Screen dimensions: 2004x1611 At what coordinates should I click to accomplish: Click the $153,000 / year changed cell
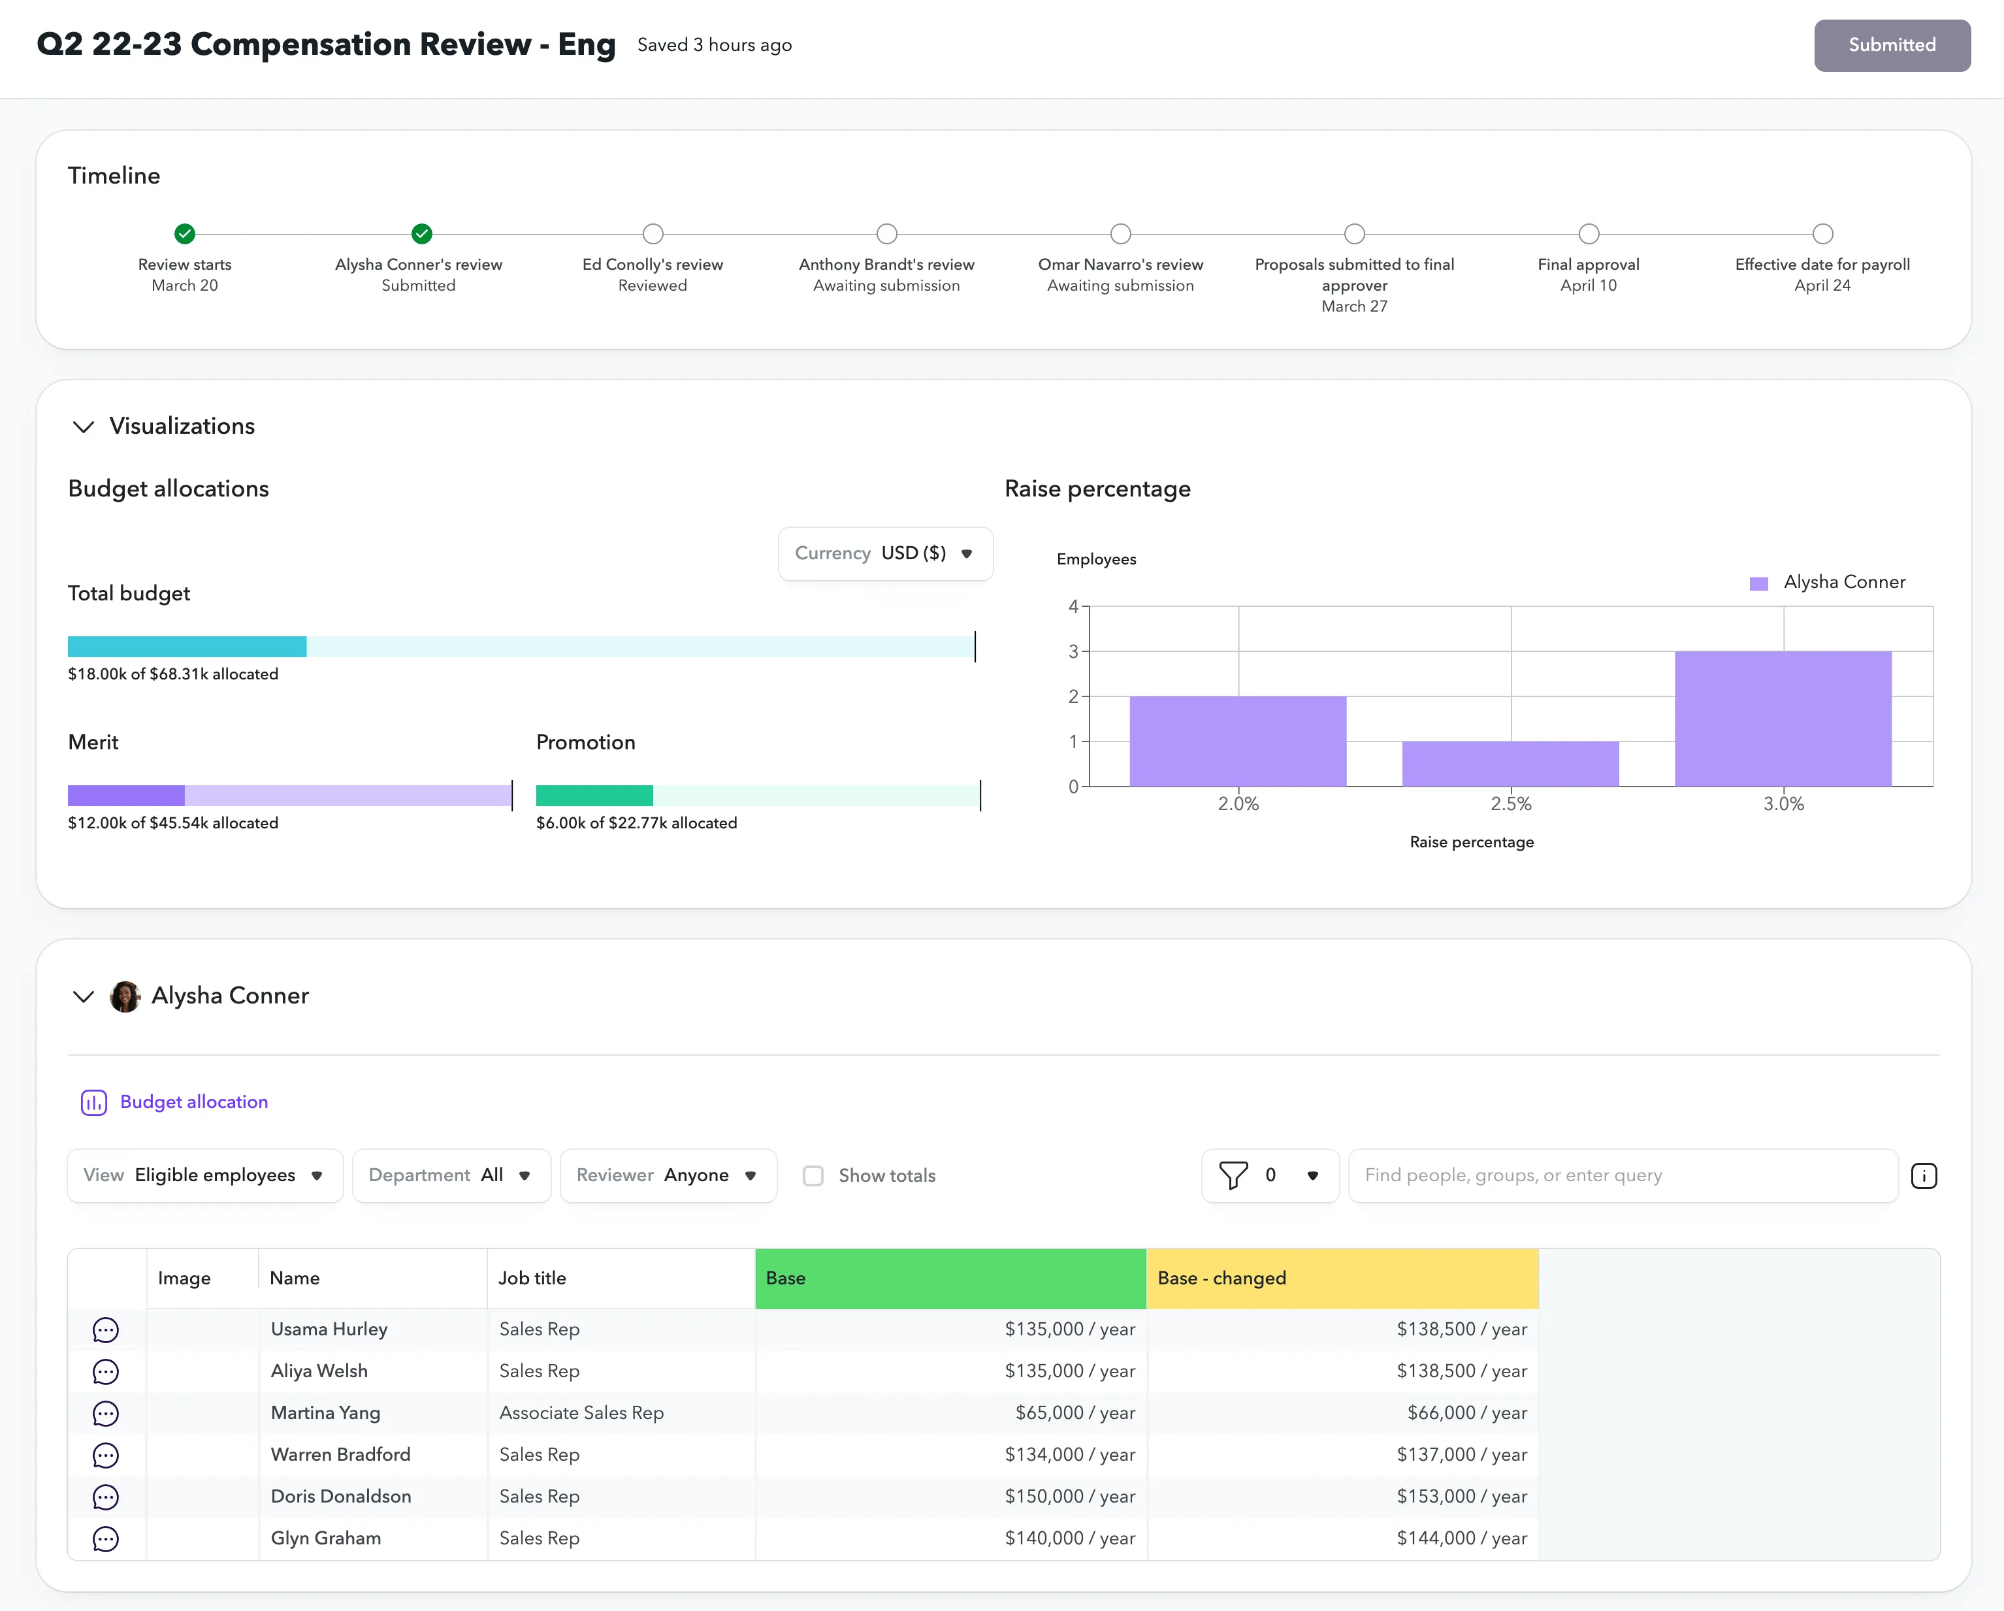tap(1343, 1497)
